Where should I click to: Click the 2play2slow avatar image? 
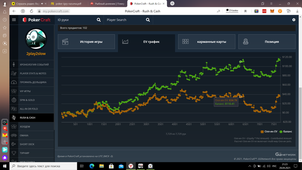click(x=36, y=39)
